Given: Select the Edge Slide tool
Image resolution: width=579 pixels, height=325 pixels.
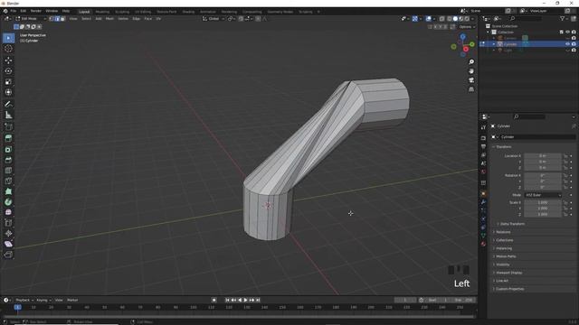Looking at the screenshot, I should click(8, 223).
